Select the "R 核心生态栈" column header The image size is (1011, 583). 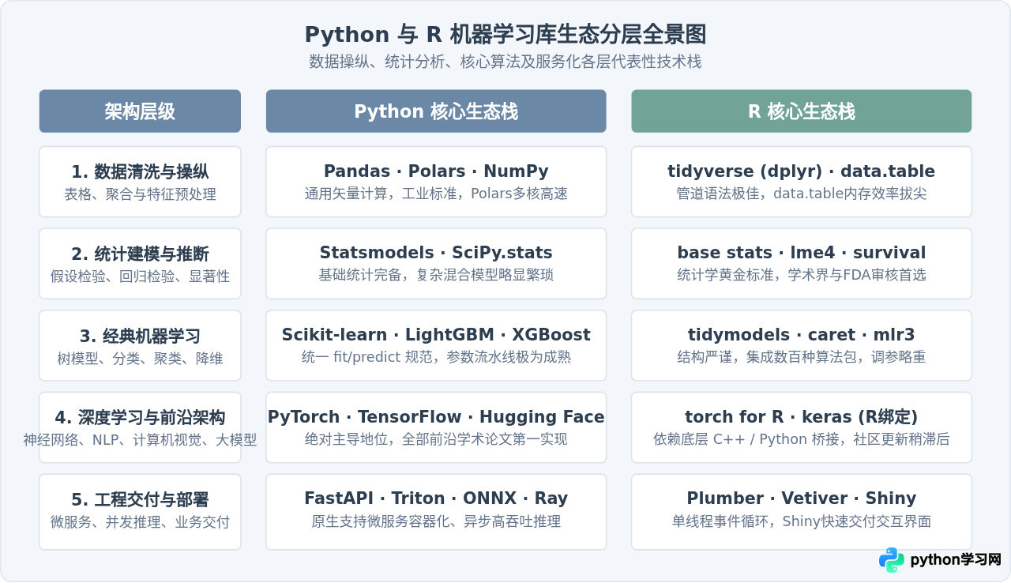pyautogui.click(x=802, y=111)
